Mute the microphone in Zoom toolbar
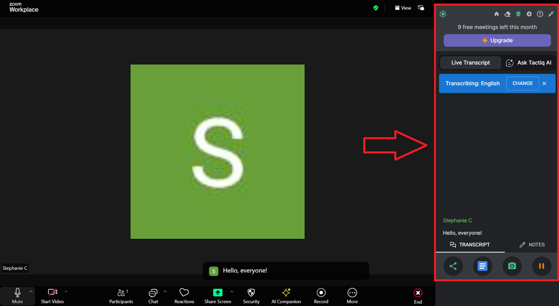The width and height of the screenshot is (559, 306). (17, 296)
